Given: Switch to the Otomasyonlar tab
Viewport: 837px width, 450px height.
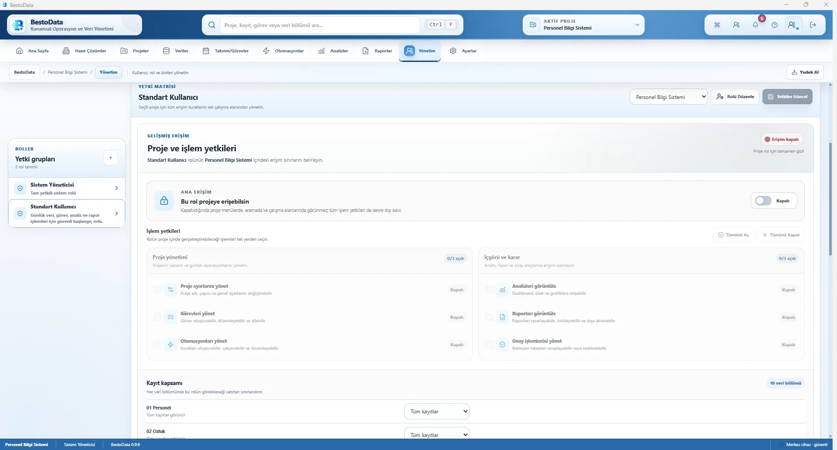Looking at the screenshot, I should point(283,51).
